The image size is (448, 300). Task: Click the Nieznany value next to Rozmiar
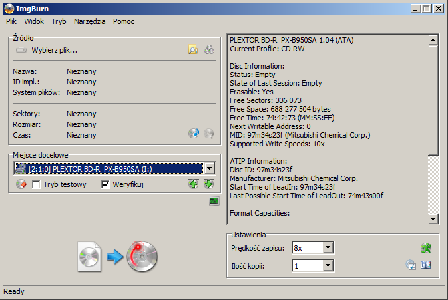click(81, 124)
